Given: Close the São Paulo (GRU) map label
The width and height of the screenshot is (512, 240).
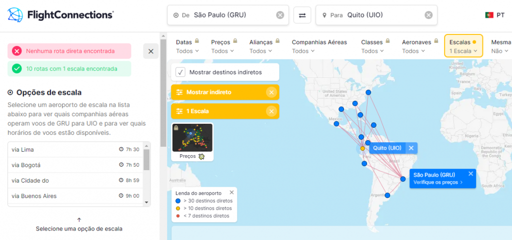Looking at the screenshot, I should pyautogui.click(x=470, y=174).
